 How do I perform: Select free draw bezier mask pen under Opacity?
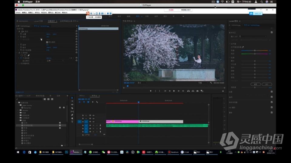(28, 55)
